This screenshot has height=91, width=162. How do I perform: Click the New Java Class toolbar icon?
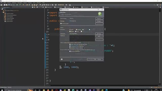point(29,5)
